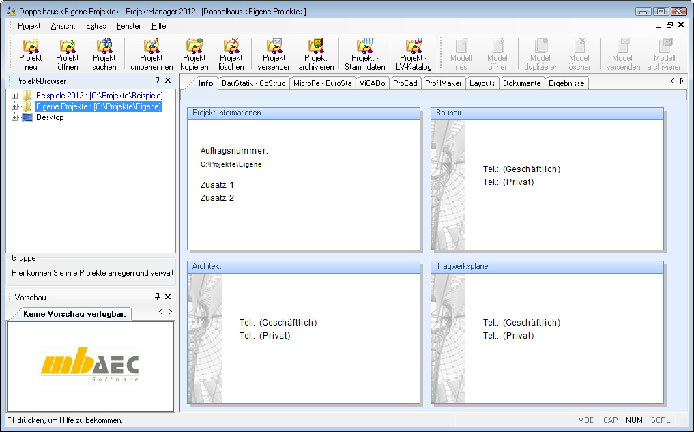694x432 pixels.
Task: Open a project with Projekt öffnen
Action: click(68, 54)
